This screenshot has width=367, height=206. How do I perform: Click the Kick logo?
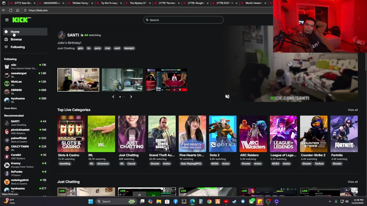[x=22, y=20]
